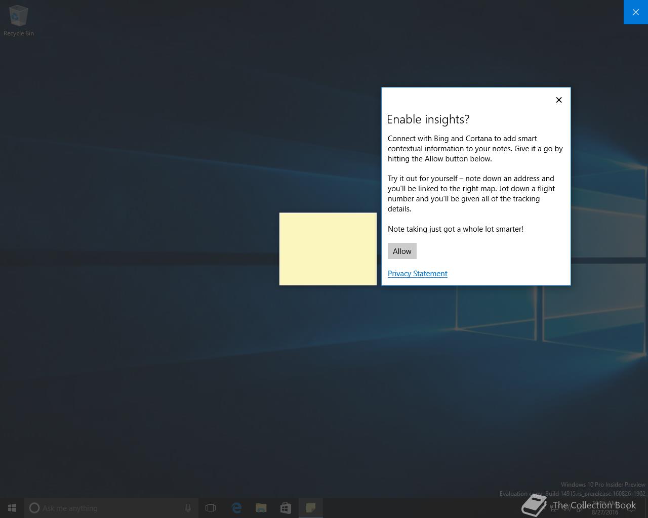Screen dimensions: 648x518
Task: Open File Explorer from taskbar
Action: point(261,508)
